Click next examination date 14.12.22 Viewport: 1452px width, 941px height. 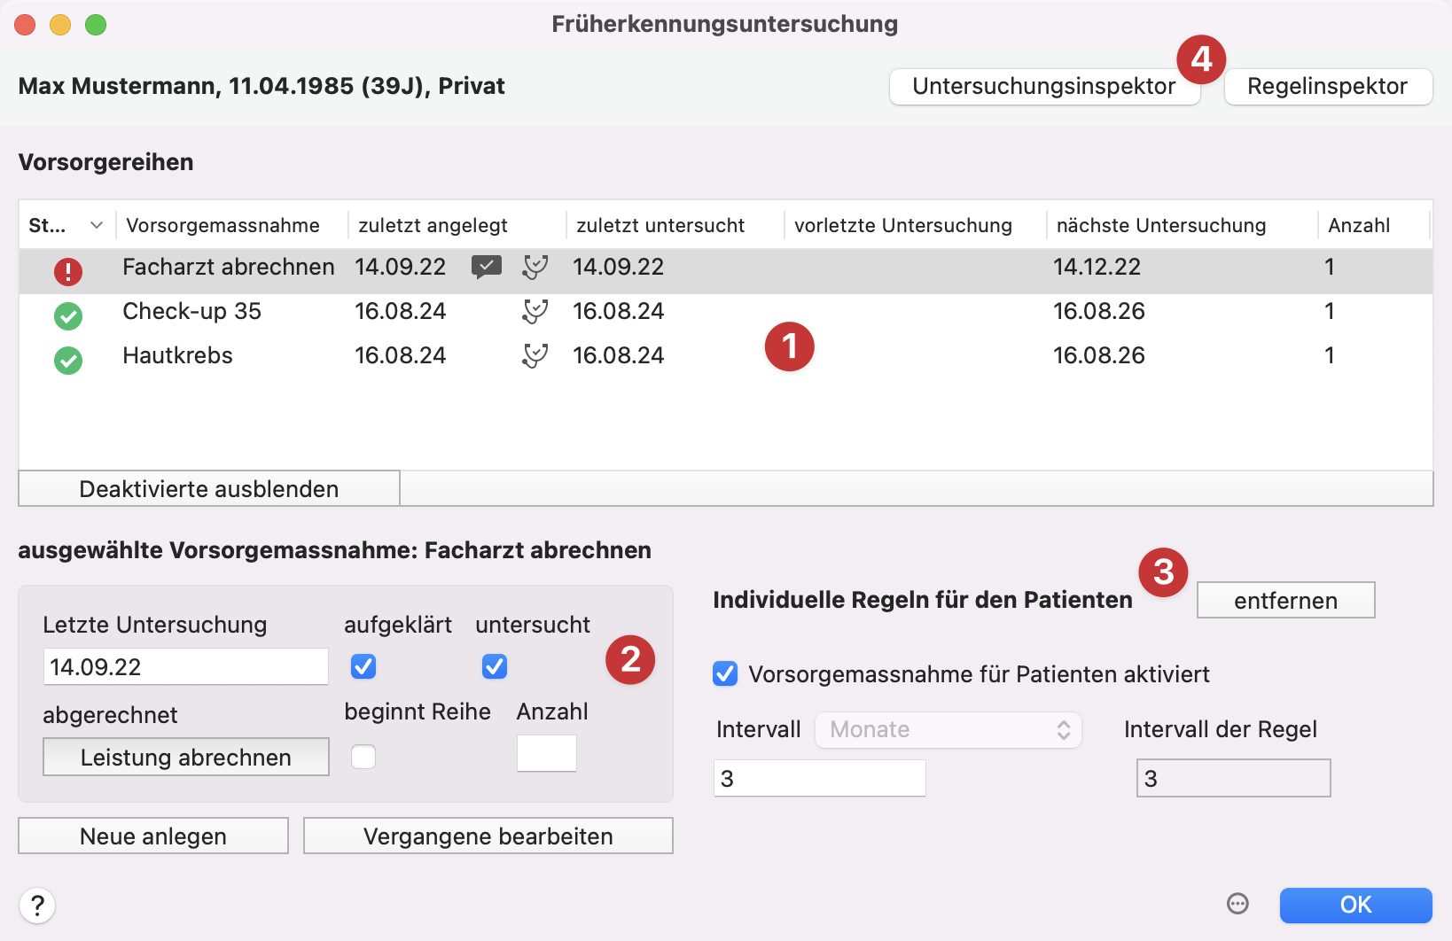tap(1097, 267)
